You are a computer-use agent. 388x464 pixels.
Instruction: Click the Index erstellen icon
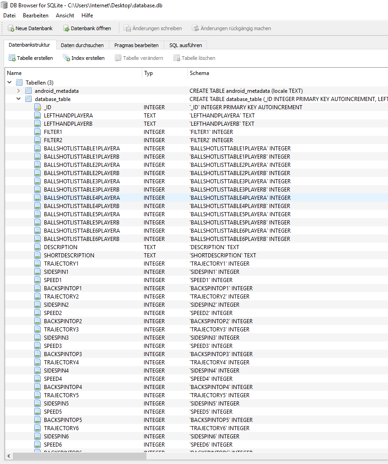66,58
